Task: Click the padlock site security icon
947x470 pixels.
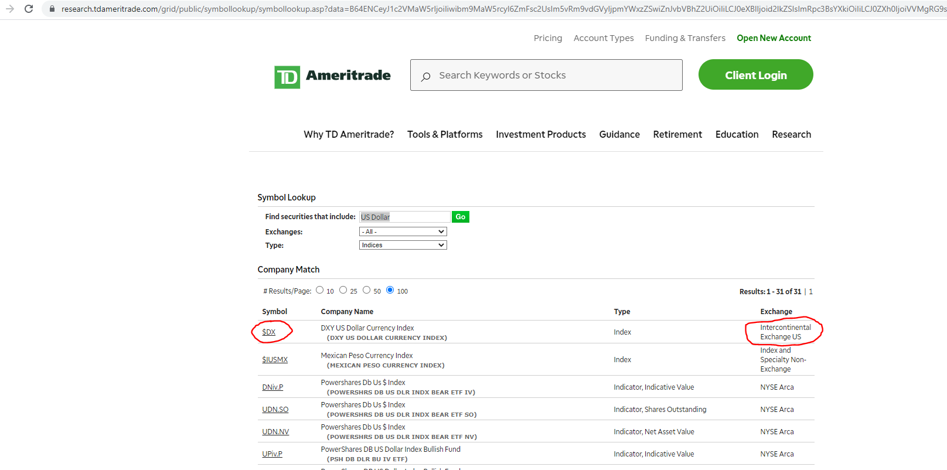Action: click(52, 9)
